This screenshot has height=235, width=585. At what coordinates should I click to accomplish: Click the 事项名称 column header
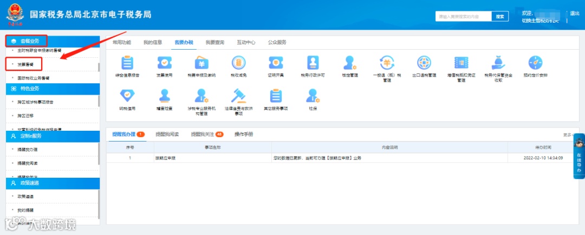pos(213,147)
